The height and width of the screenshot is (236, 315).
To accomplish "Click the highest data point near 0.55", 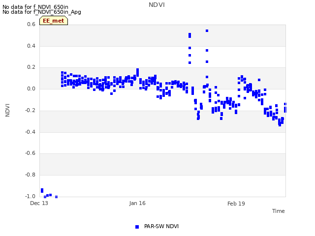I will point(207,30).
